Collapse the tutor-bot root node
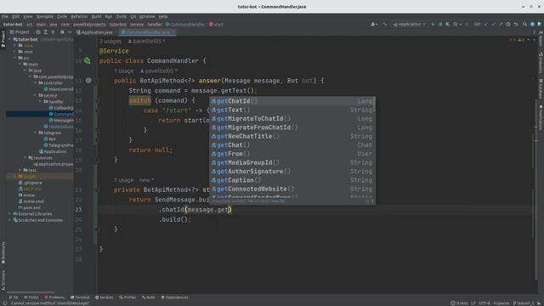Screen dimensions: 544x306 (9, 39)
